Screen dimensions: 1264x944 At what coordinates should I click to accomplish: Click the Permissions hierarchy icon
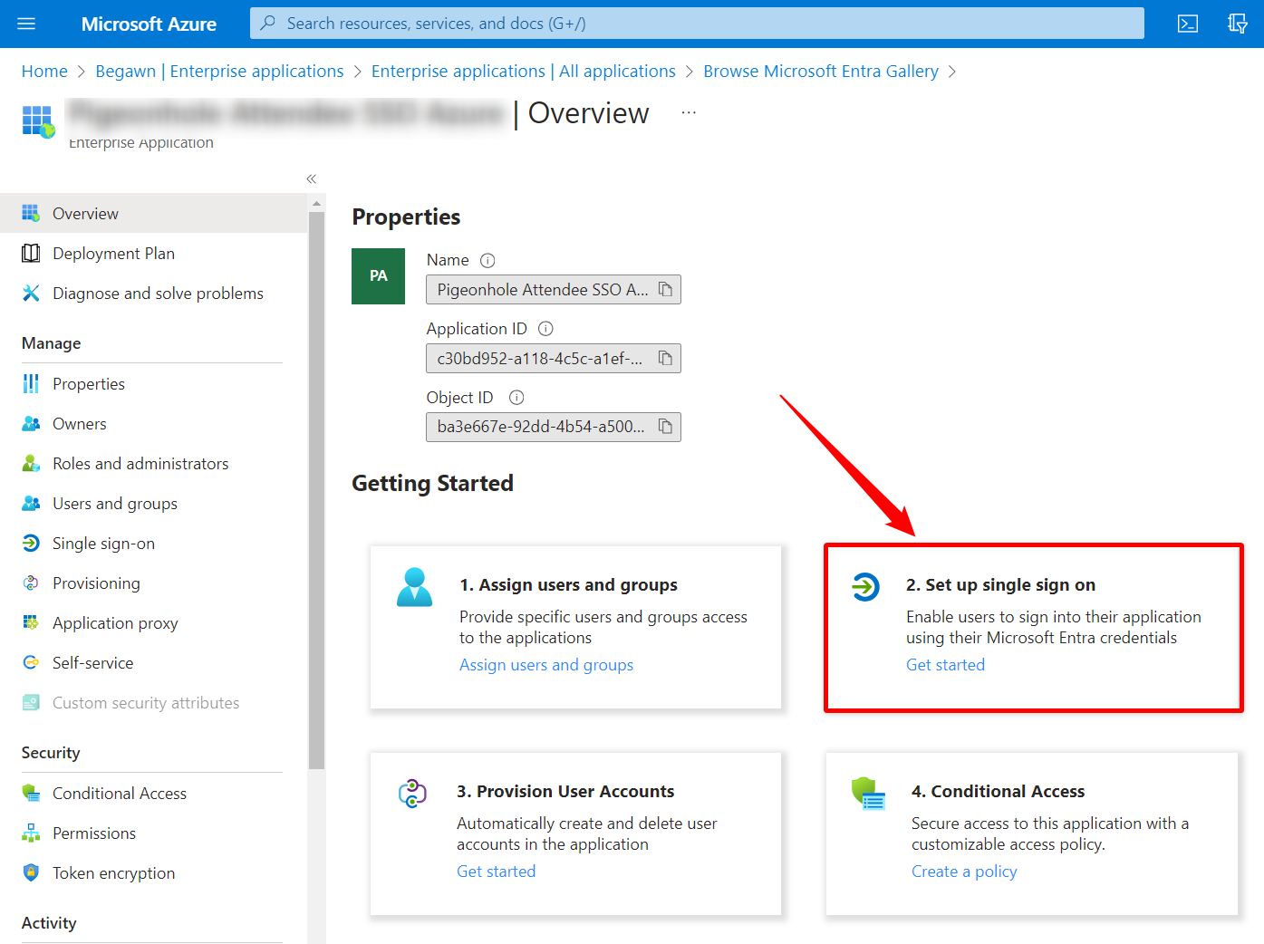[31, 833]
